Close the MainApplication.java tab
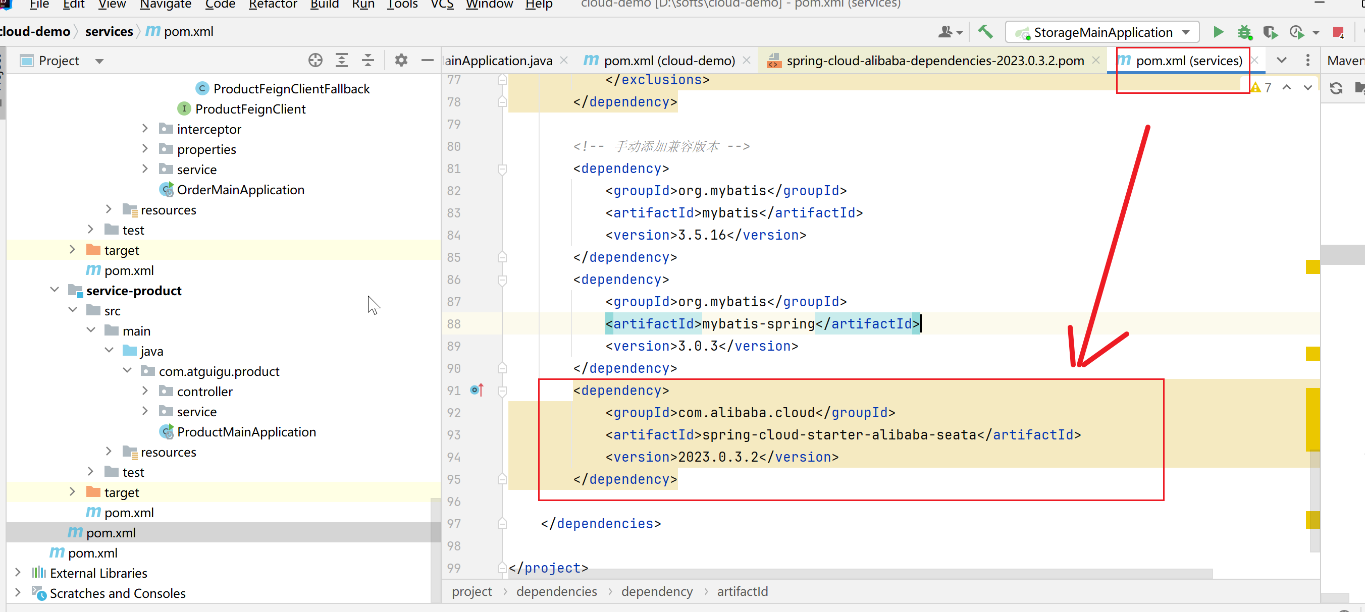The image size is (1365, 612). pyautogui.click(x=564, y=61)
